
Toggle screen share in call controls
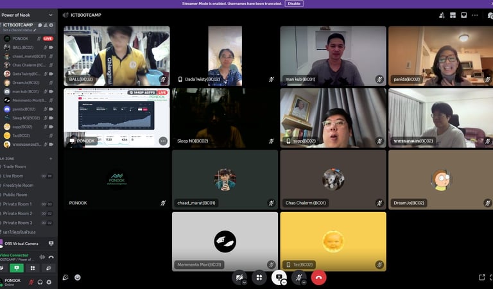coord(278,277)
